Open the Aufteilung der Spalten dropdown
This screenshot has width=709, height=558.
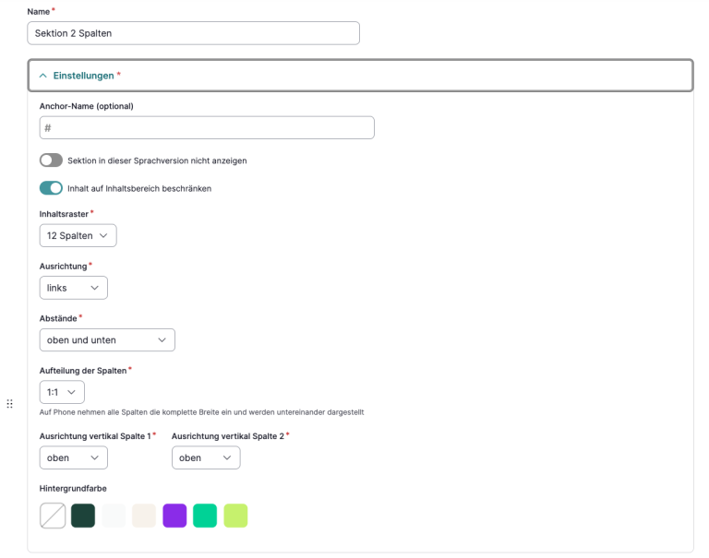(61, 392)
